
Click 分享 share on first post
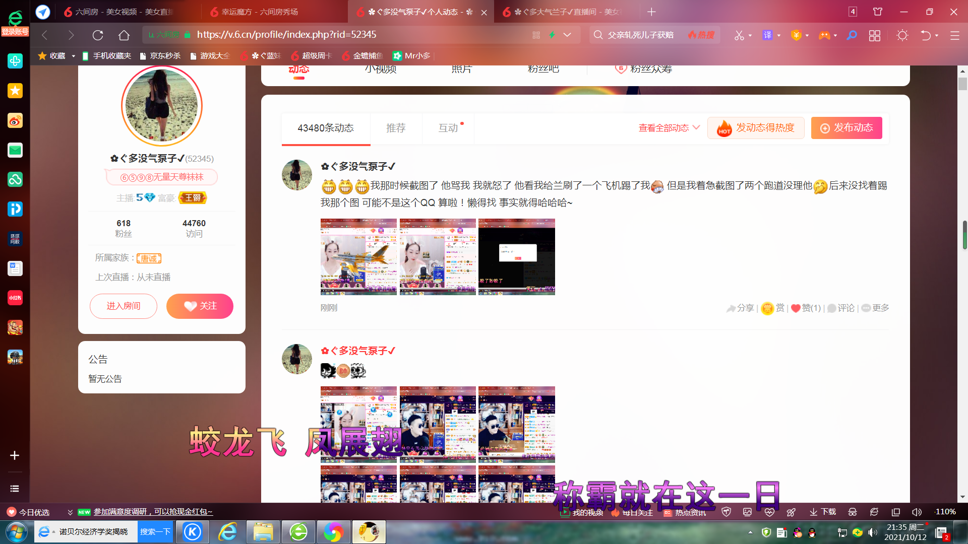click(740, 308)
